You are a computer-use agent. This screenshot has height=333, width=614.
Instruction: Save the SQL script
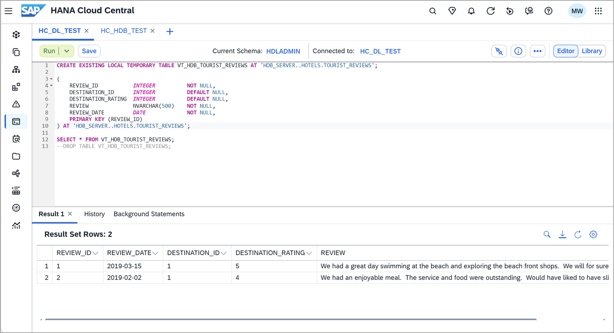89,51
